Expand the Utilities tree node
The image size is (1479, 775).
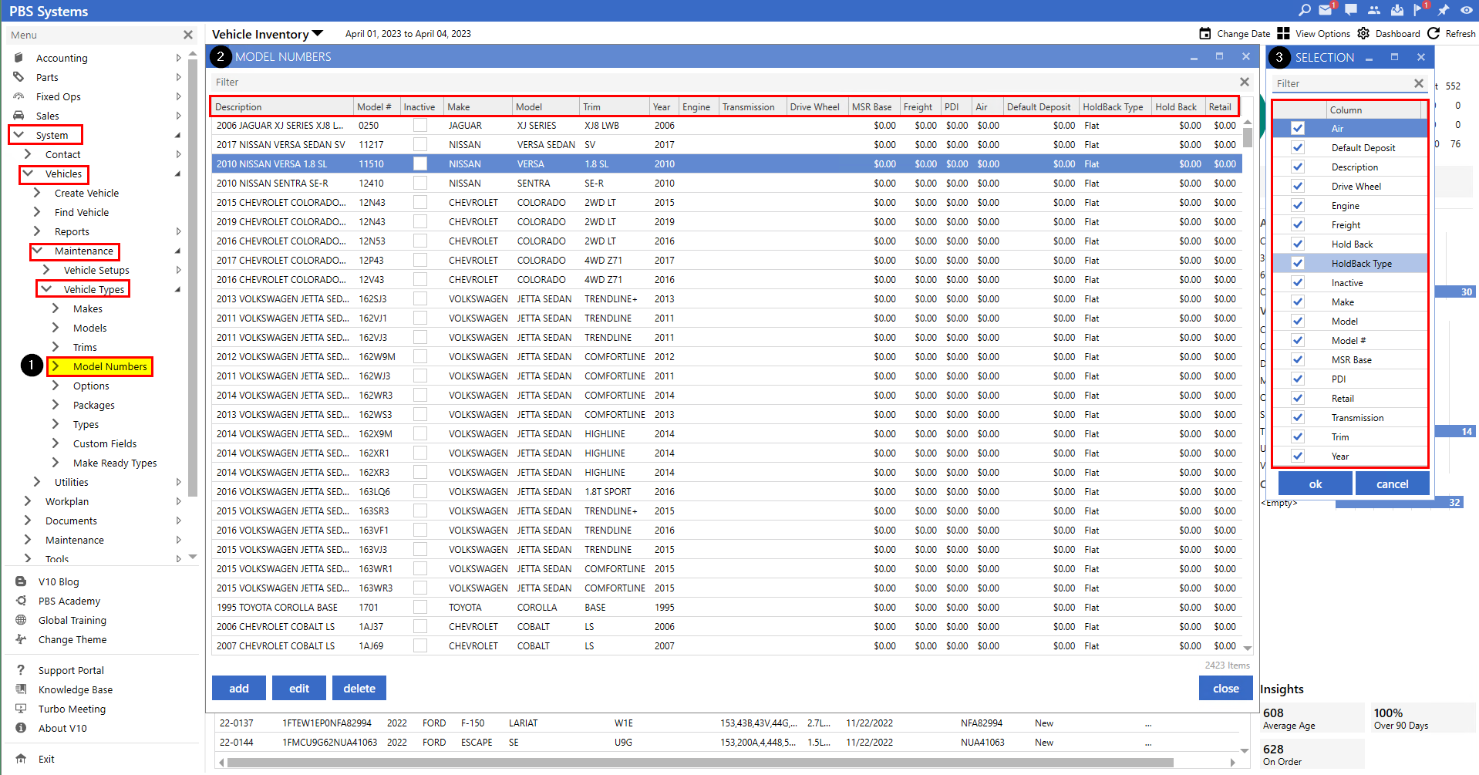click(37, 482)
